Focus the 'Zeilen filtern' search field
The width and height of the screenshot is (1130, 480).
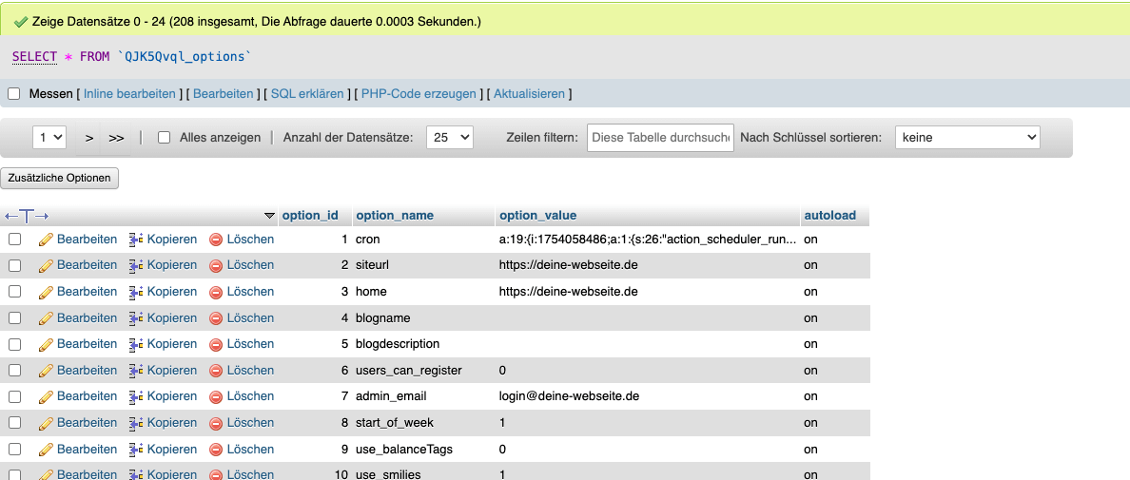coord(660,138)
